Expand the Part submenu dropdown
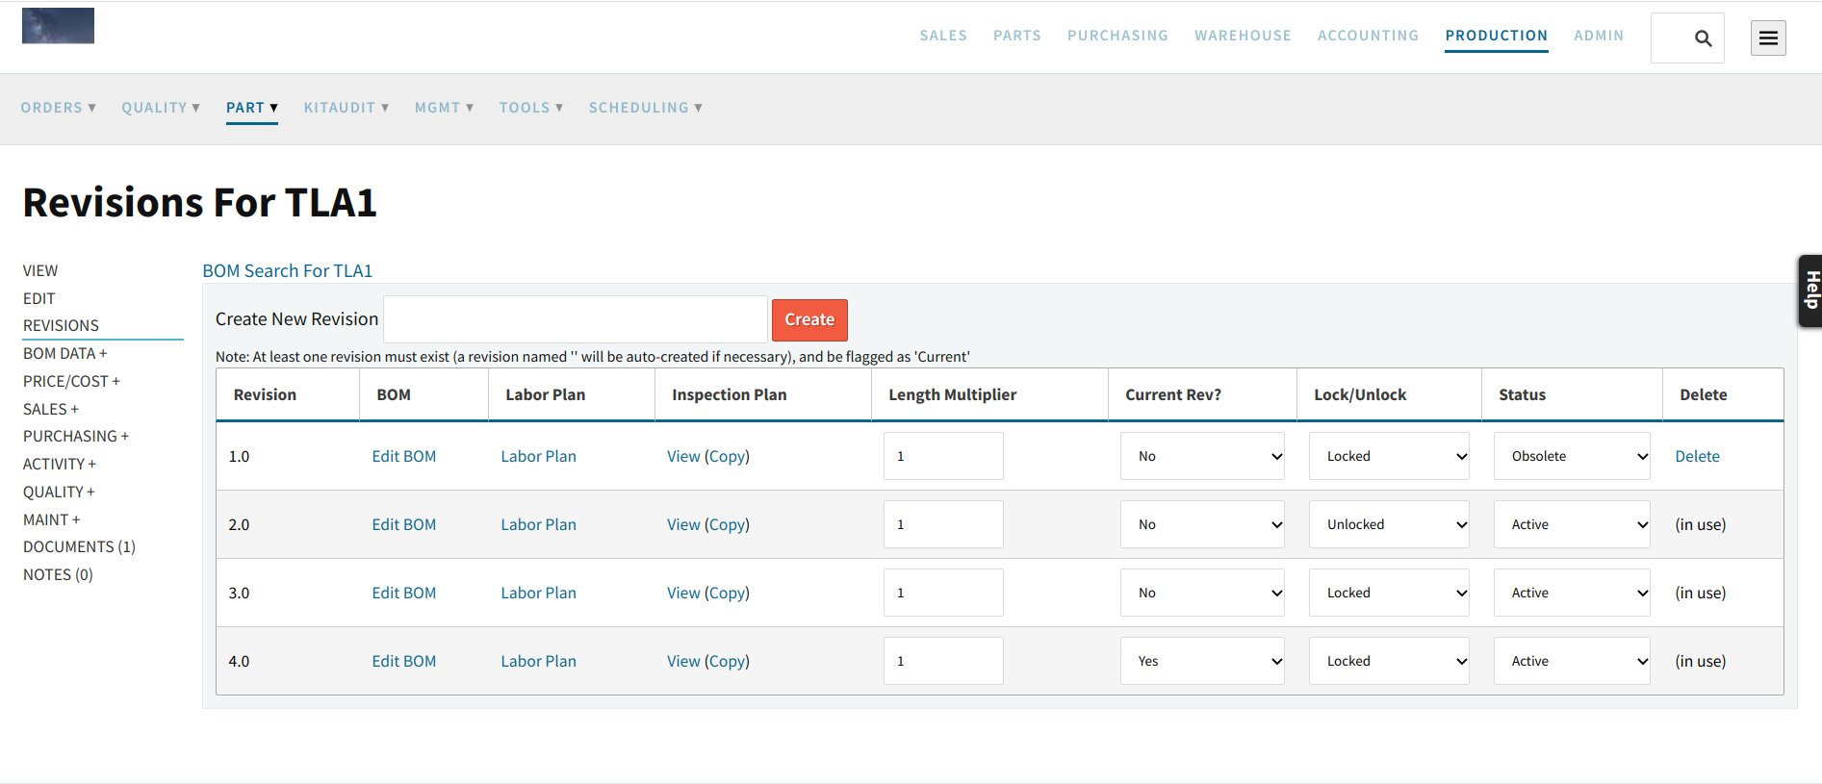 [x=252, y=108]
